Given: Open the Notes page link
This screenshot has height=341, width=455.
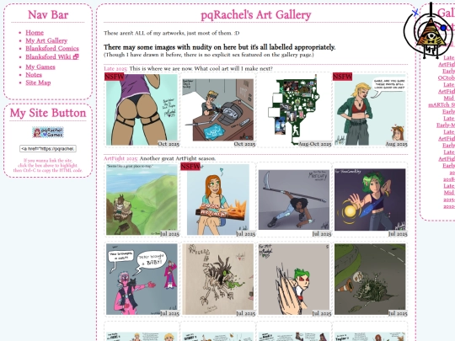Looking at the screenshot, I should coord(34,75).
